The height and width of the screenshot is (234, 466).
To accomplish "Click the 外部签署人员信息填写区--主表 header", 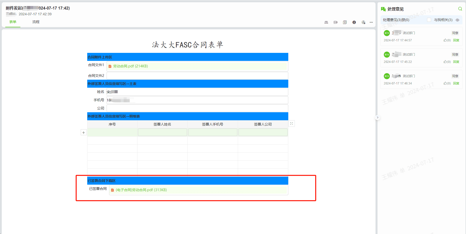I will pyautogui.click(x=188, y=84).
